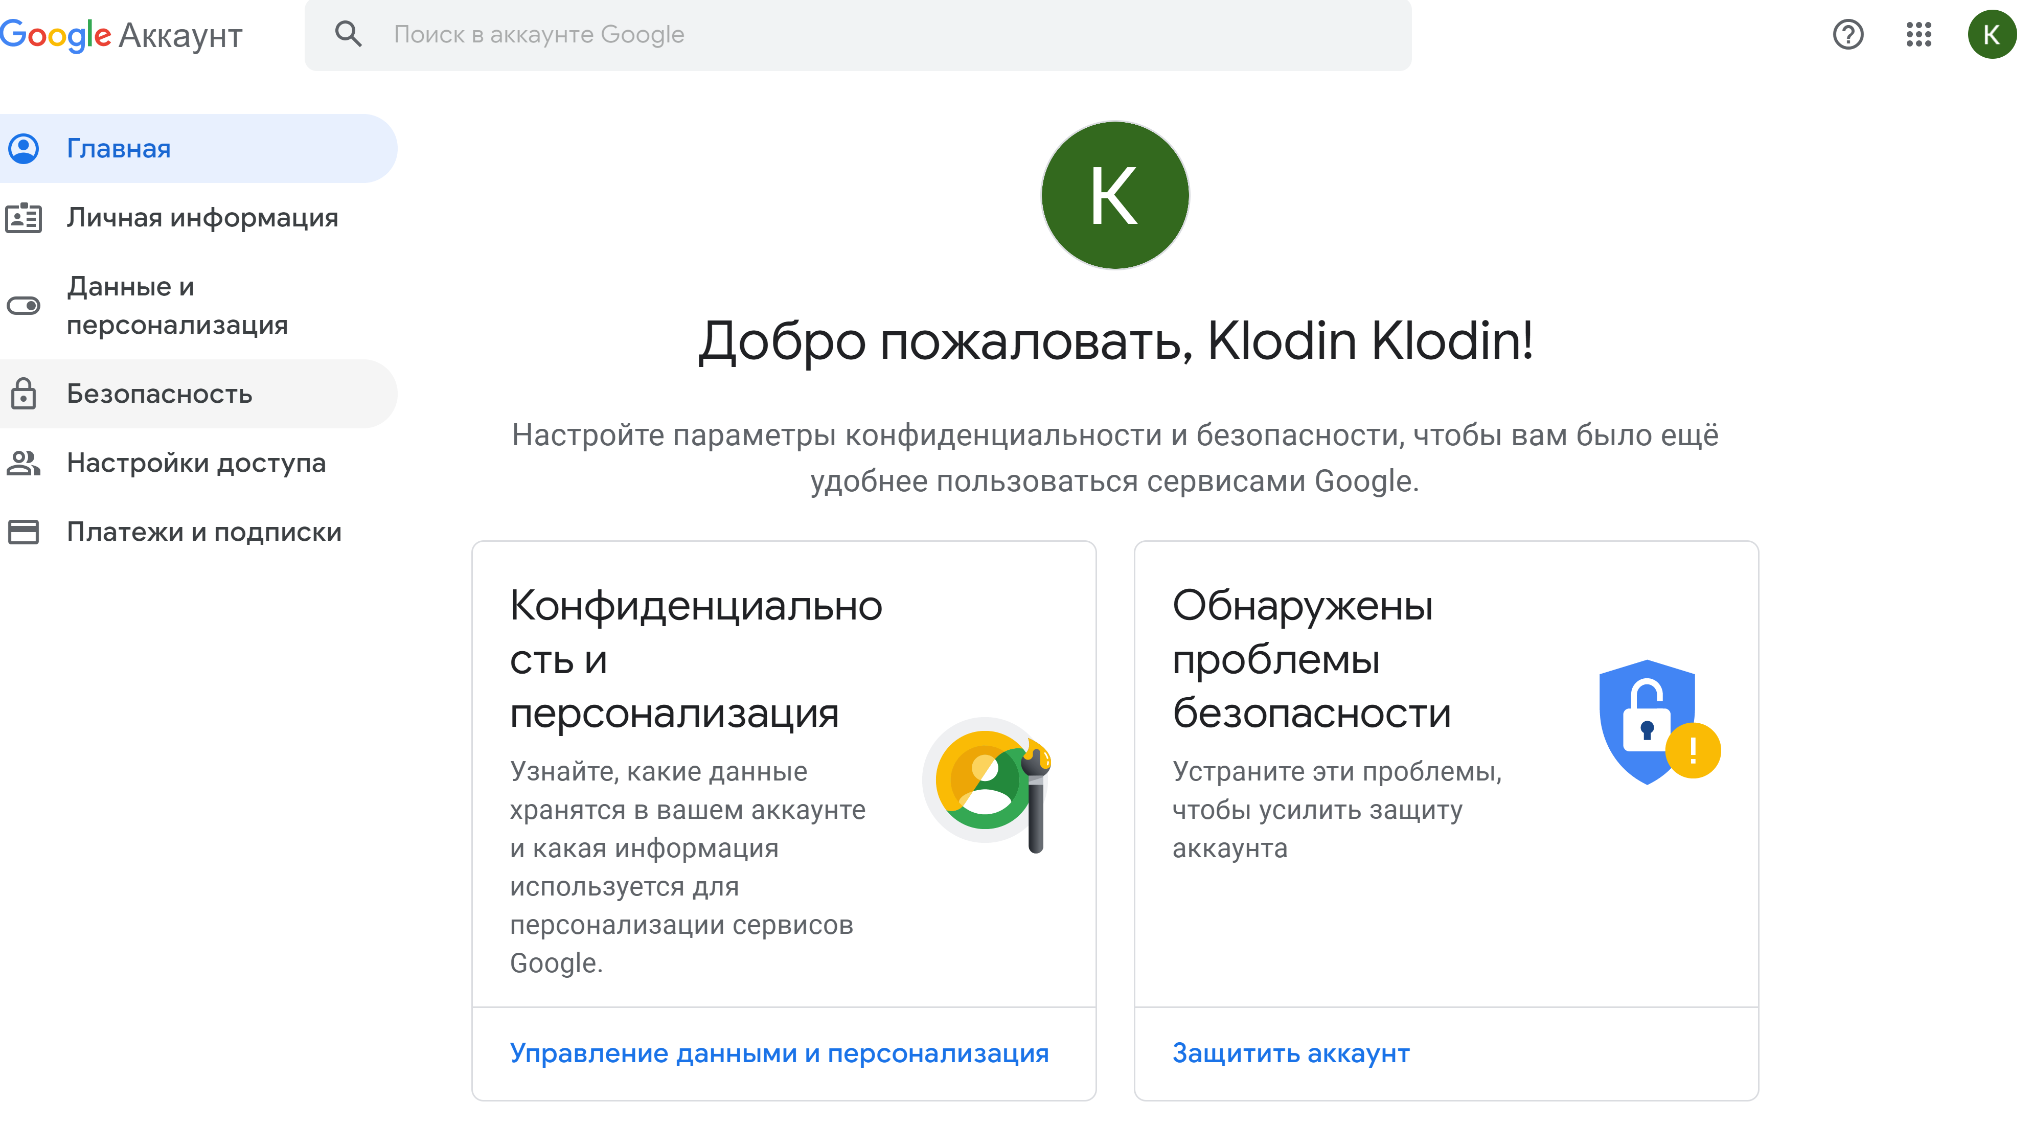Click the Узнайте, какие данные description text

point(687,867)
